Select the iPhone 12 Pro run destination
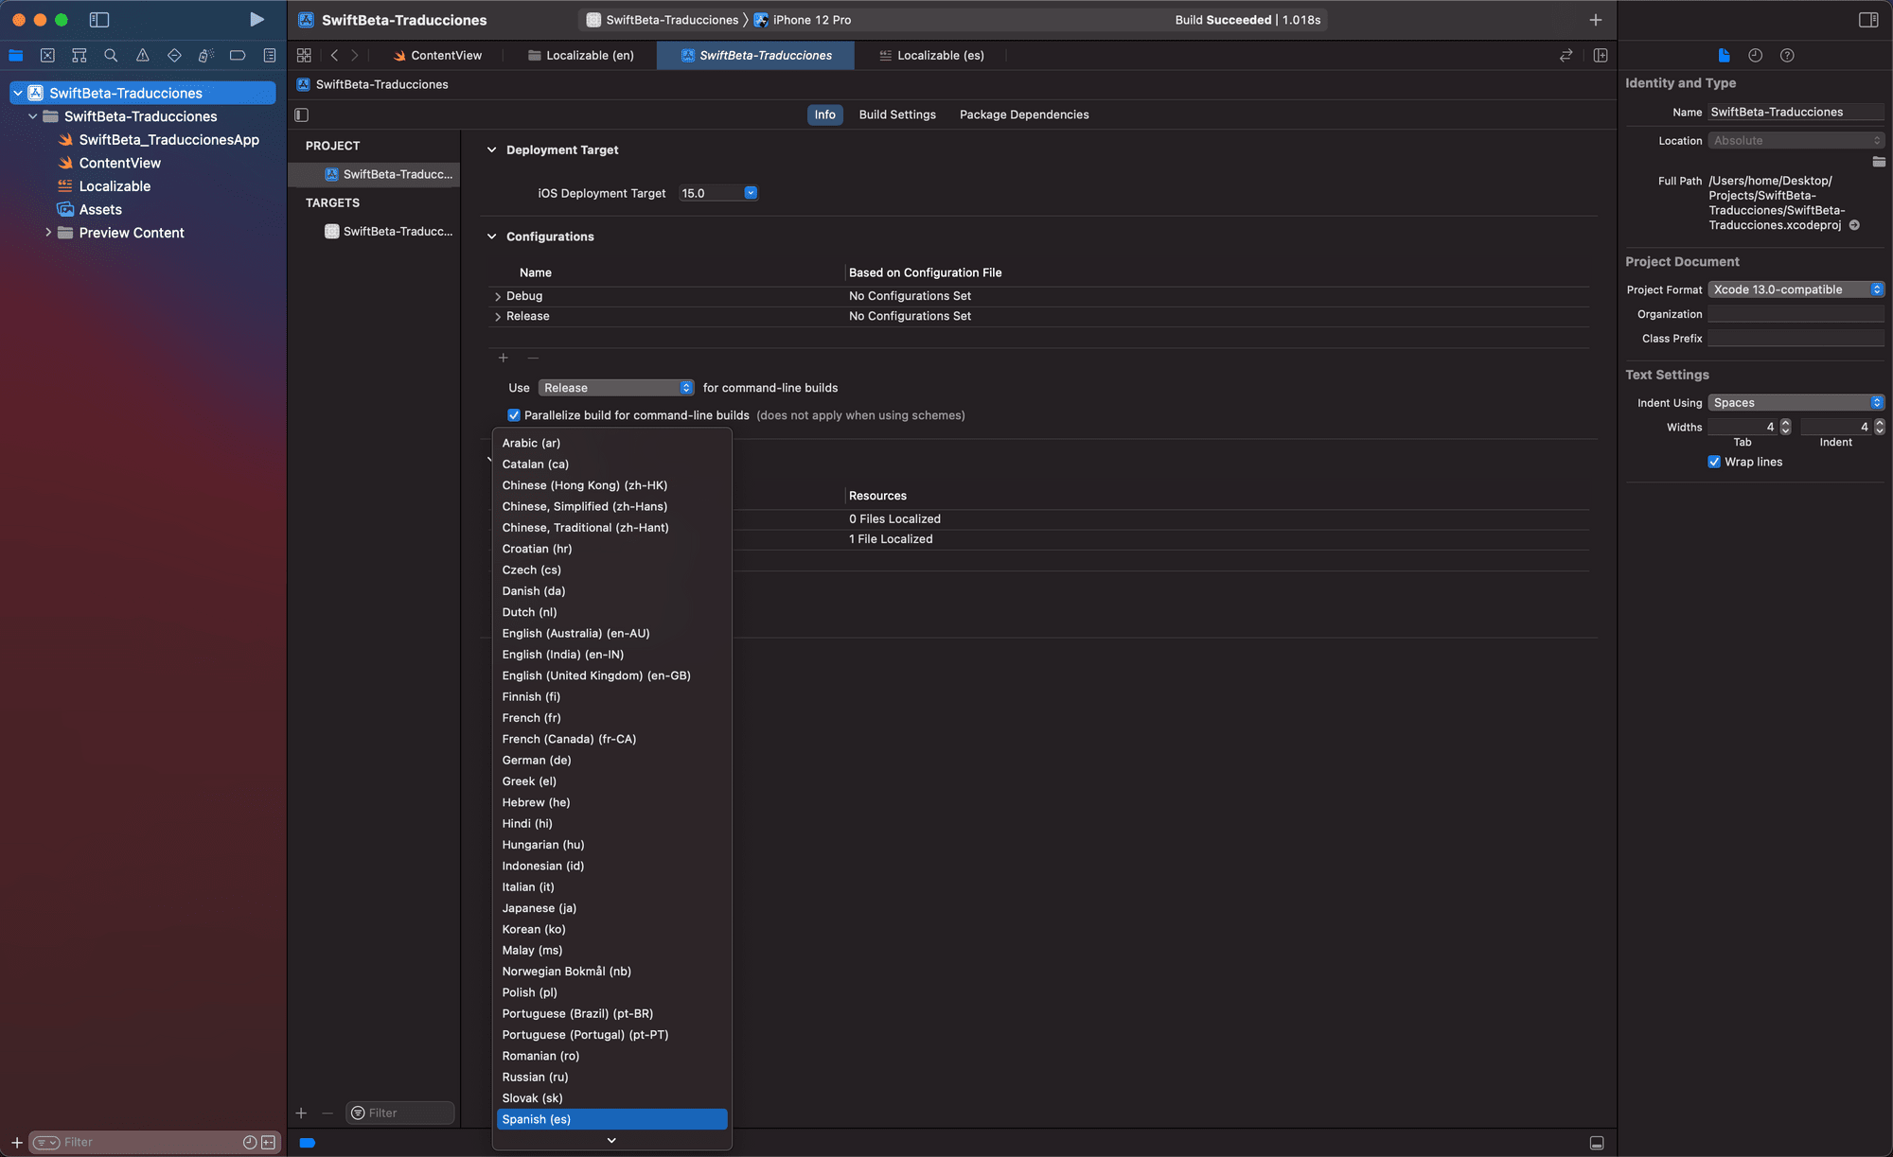 [x=803, y=20]
